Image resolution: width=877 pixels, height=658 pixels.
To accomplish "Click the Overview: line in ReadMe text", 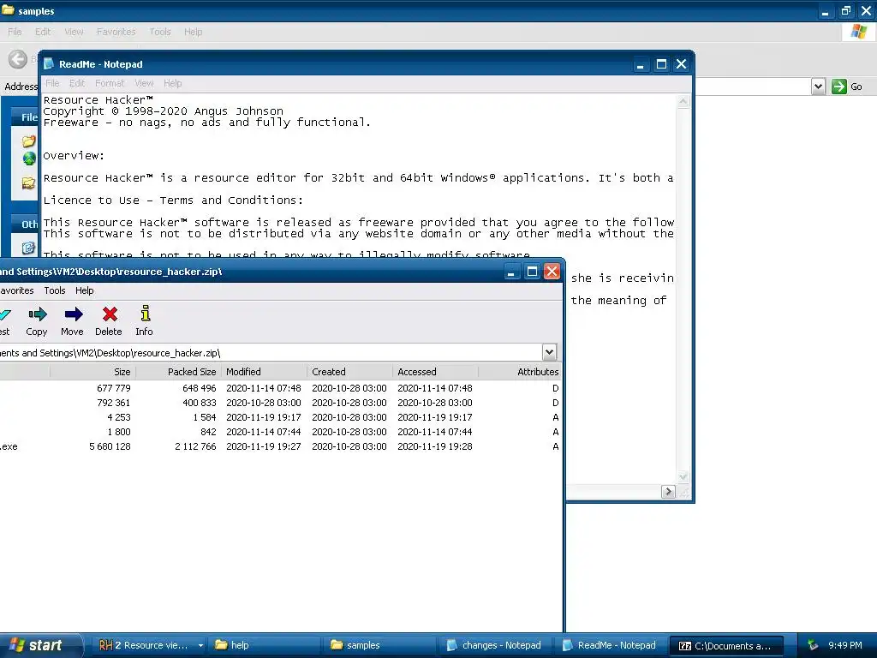I will [74, 156].
